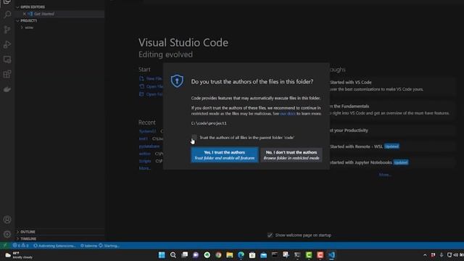Open the weather widget on taskbar

point(18,255)
